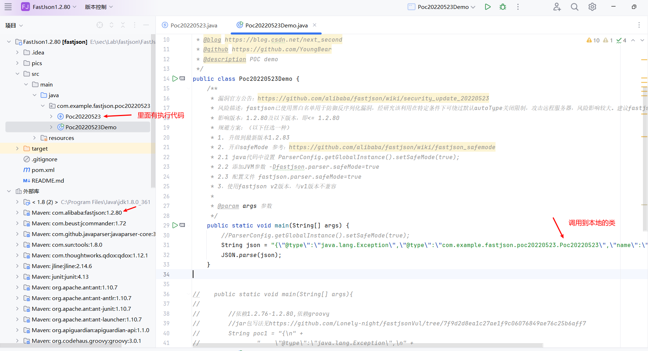Viewport: 648px width, 351px height.
Task: Open the fastjson_safemode wiki link
Action: click(x=392, y=147)
